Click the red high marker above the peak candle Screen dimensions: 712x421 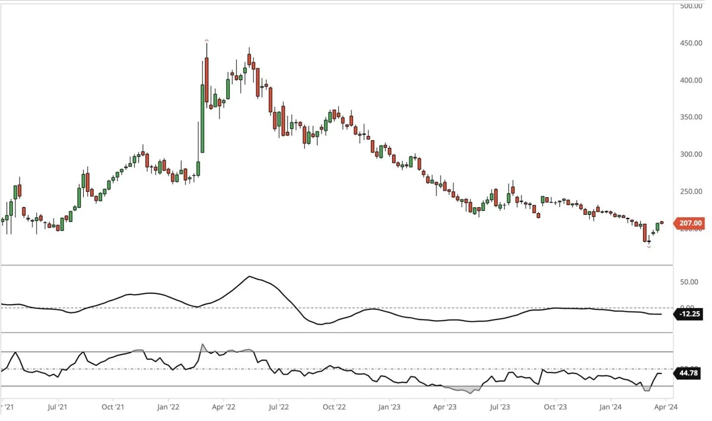pyautogui.click(x=206, y=40)
